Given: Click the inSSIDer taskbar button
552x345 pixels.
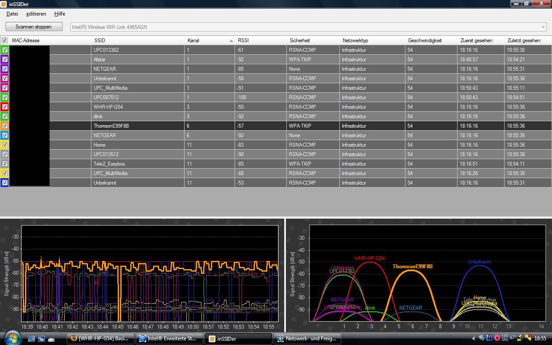Looking at the screenshot, I should [x=238, y=339].
